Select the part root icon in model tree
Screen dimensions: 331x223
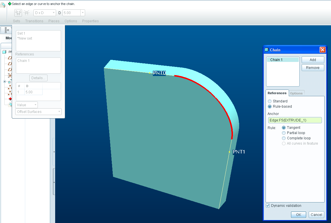click(x=4, y=52)
